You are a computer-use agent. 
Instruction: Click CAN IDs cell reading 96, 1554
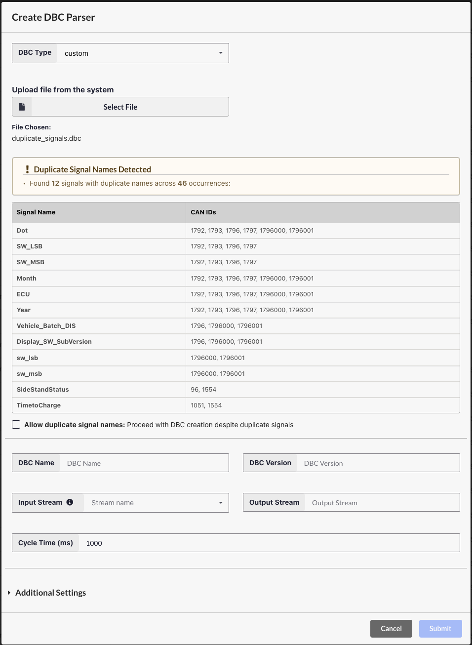323,390
